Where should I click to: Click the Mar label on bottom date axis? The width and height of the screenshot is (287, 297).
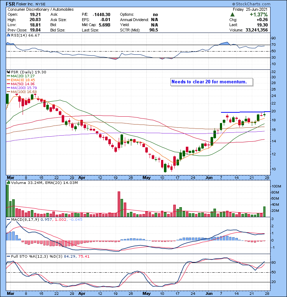pyautogui.click(x=11, y=293)
